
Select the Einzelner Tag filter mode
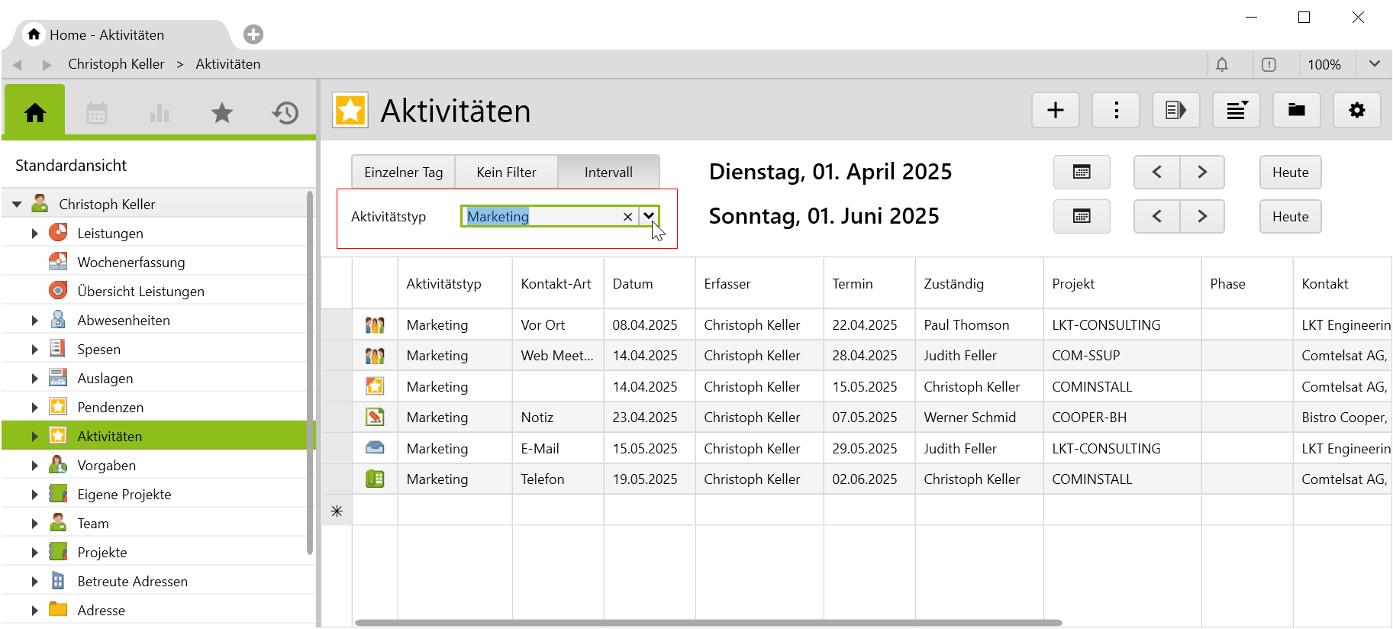click(403, 173)
